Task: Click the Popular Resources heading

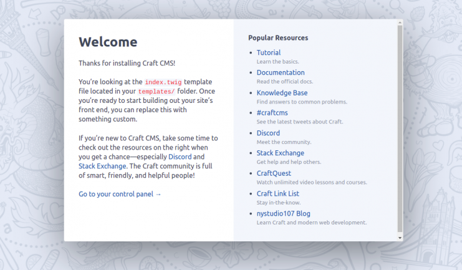Action: click(278, 38)
